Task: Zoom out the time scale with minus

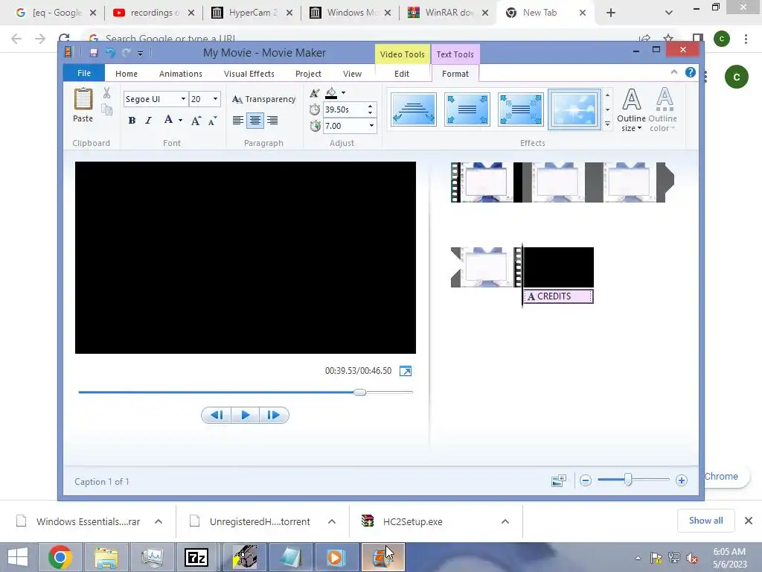Action: coord(585,480)
